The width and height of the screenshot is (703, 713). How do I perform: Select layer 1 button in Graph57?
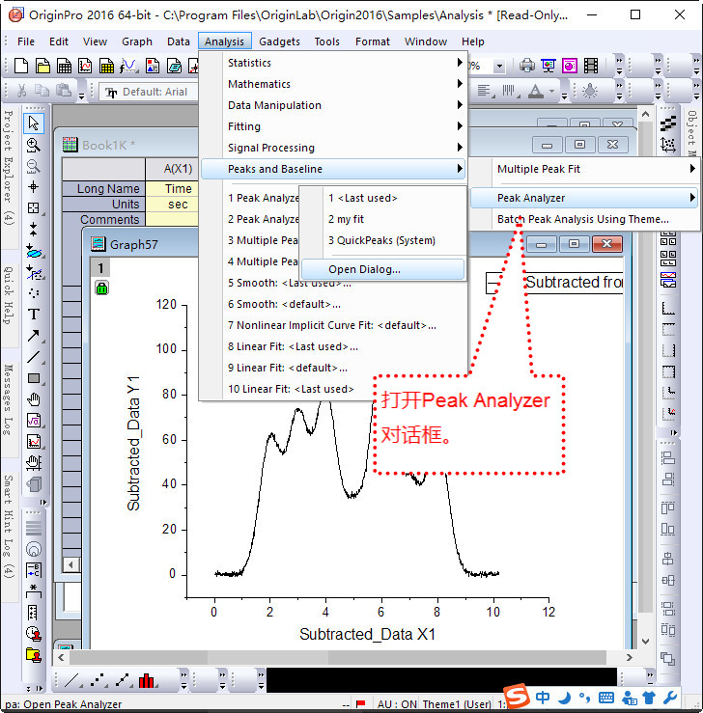tap(100, 268)
